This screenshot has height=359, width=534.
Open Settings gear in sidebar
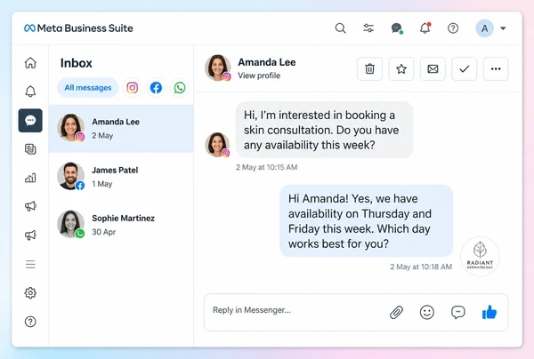[x=30, y=292]
